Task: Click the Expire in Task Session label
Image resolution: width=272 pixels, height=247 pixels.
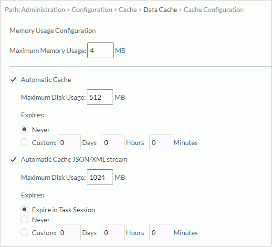Action: click(63, 210)
